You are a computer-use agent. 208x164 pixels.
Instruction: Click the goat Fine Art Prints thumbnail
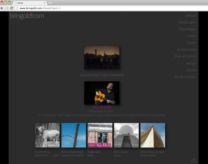click(47, 135)
